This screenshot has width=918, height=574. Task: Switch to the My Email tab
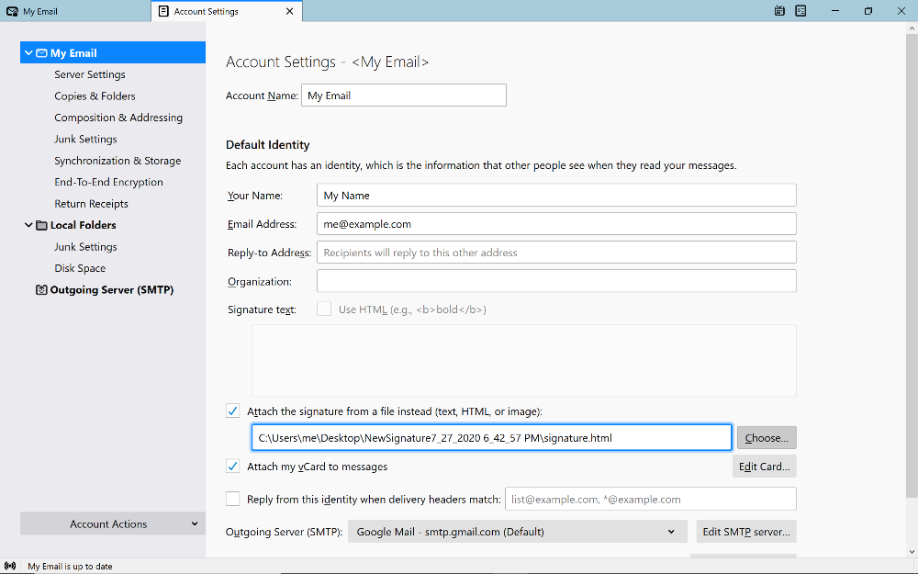pyautogui.click(x=75, y=11)
